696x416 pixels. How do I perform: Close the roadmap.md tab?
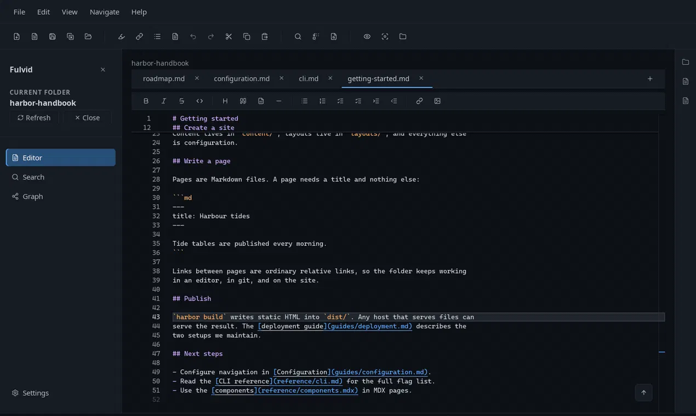197,78
